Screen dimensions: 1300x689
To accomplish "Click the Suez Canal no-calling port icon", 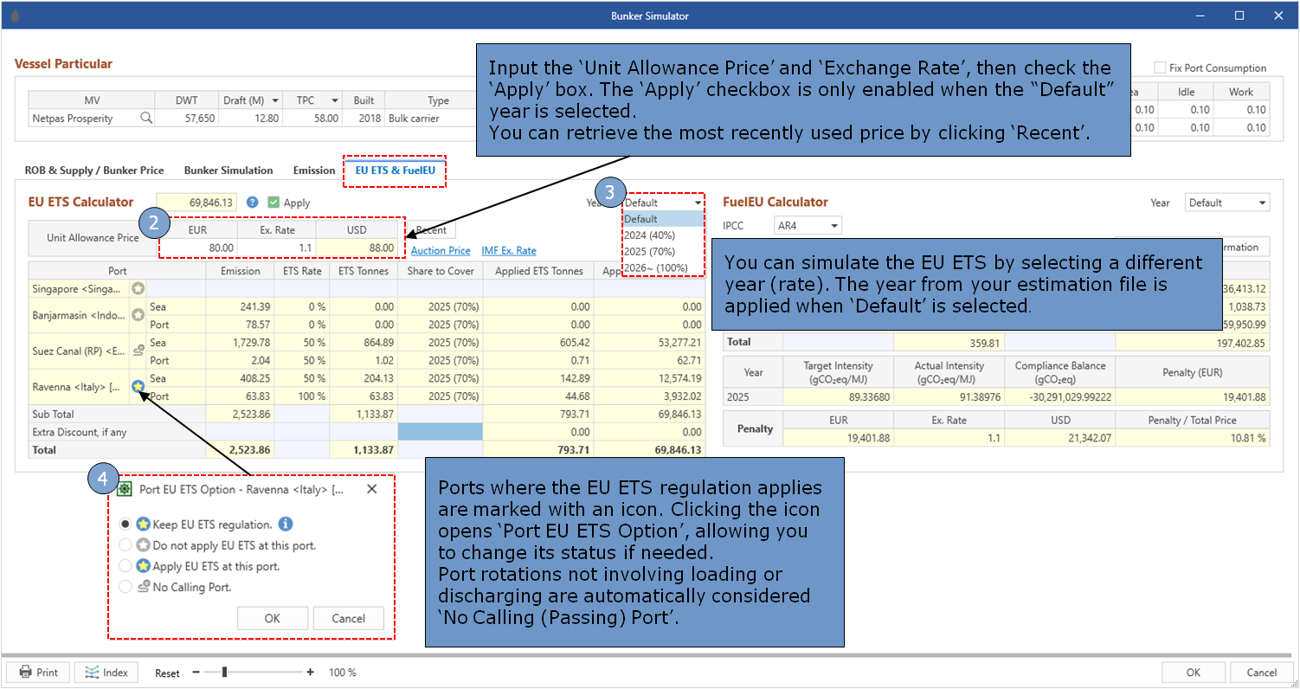I will click(138, 351).
